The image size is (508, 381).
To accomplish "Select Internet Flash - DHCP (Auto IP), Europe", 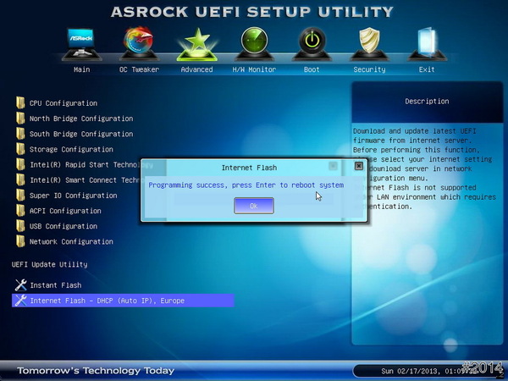I will [x=123, y=301].
